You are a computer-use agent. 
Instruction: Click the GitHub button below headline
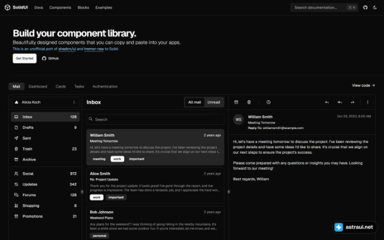tap(50, 58)
